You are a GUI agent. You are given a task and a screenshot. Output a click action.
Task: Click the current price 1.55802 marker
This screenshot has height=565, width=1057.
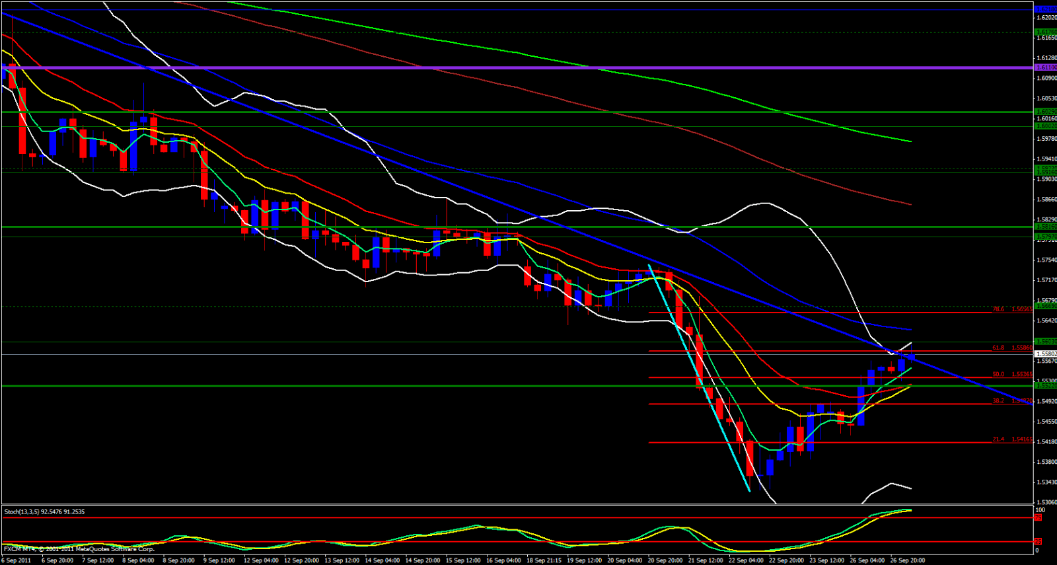pyautogui.click(x=1045, y=354)
